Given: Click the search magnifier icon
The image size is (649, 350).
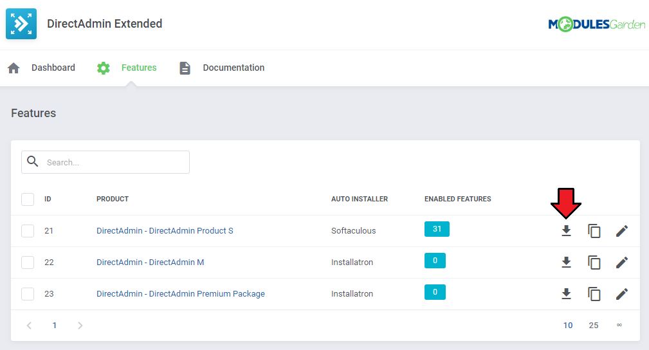Looking at the screenshot, I should click(33, 161).
